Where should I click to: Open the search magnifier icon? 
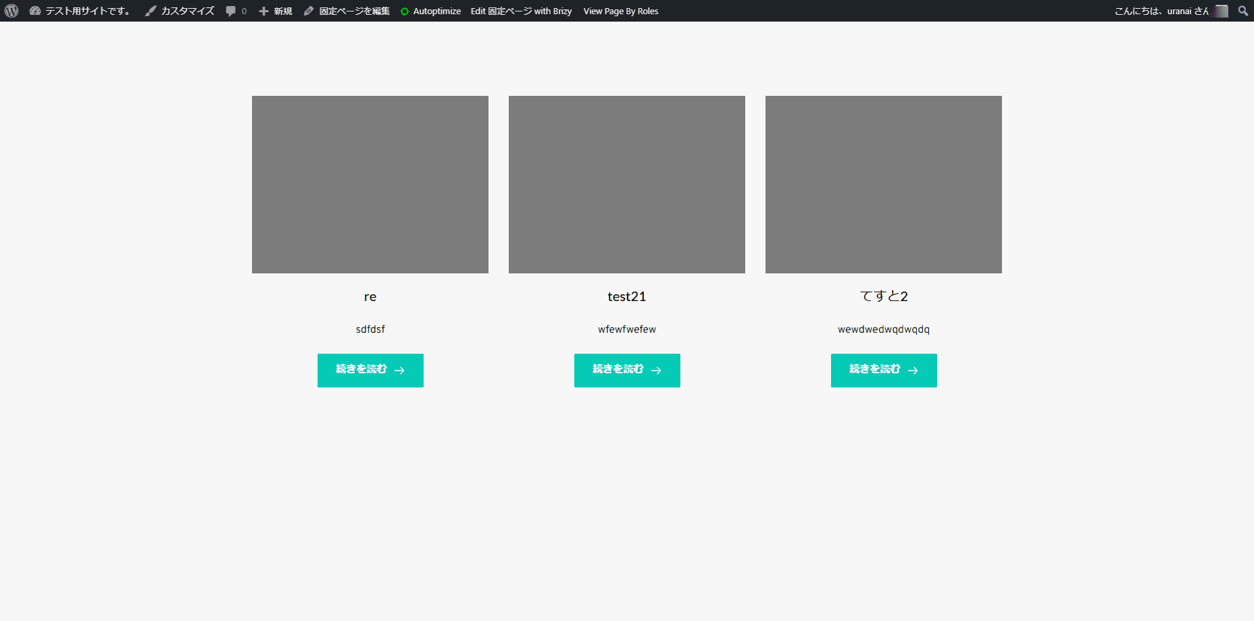1243,11
